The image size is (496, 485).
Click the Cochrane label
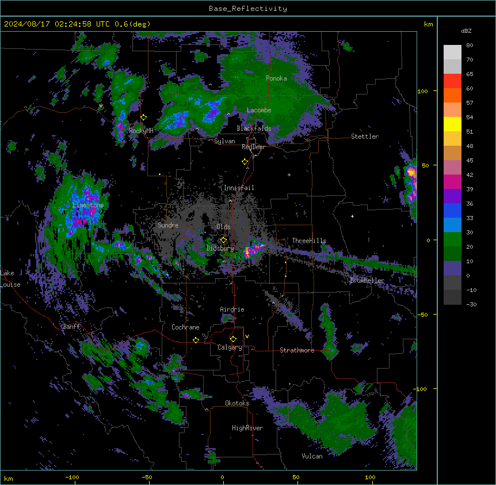[185, 327]
